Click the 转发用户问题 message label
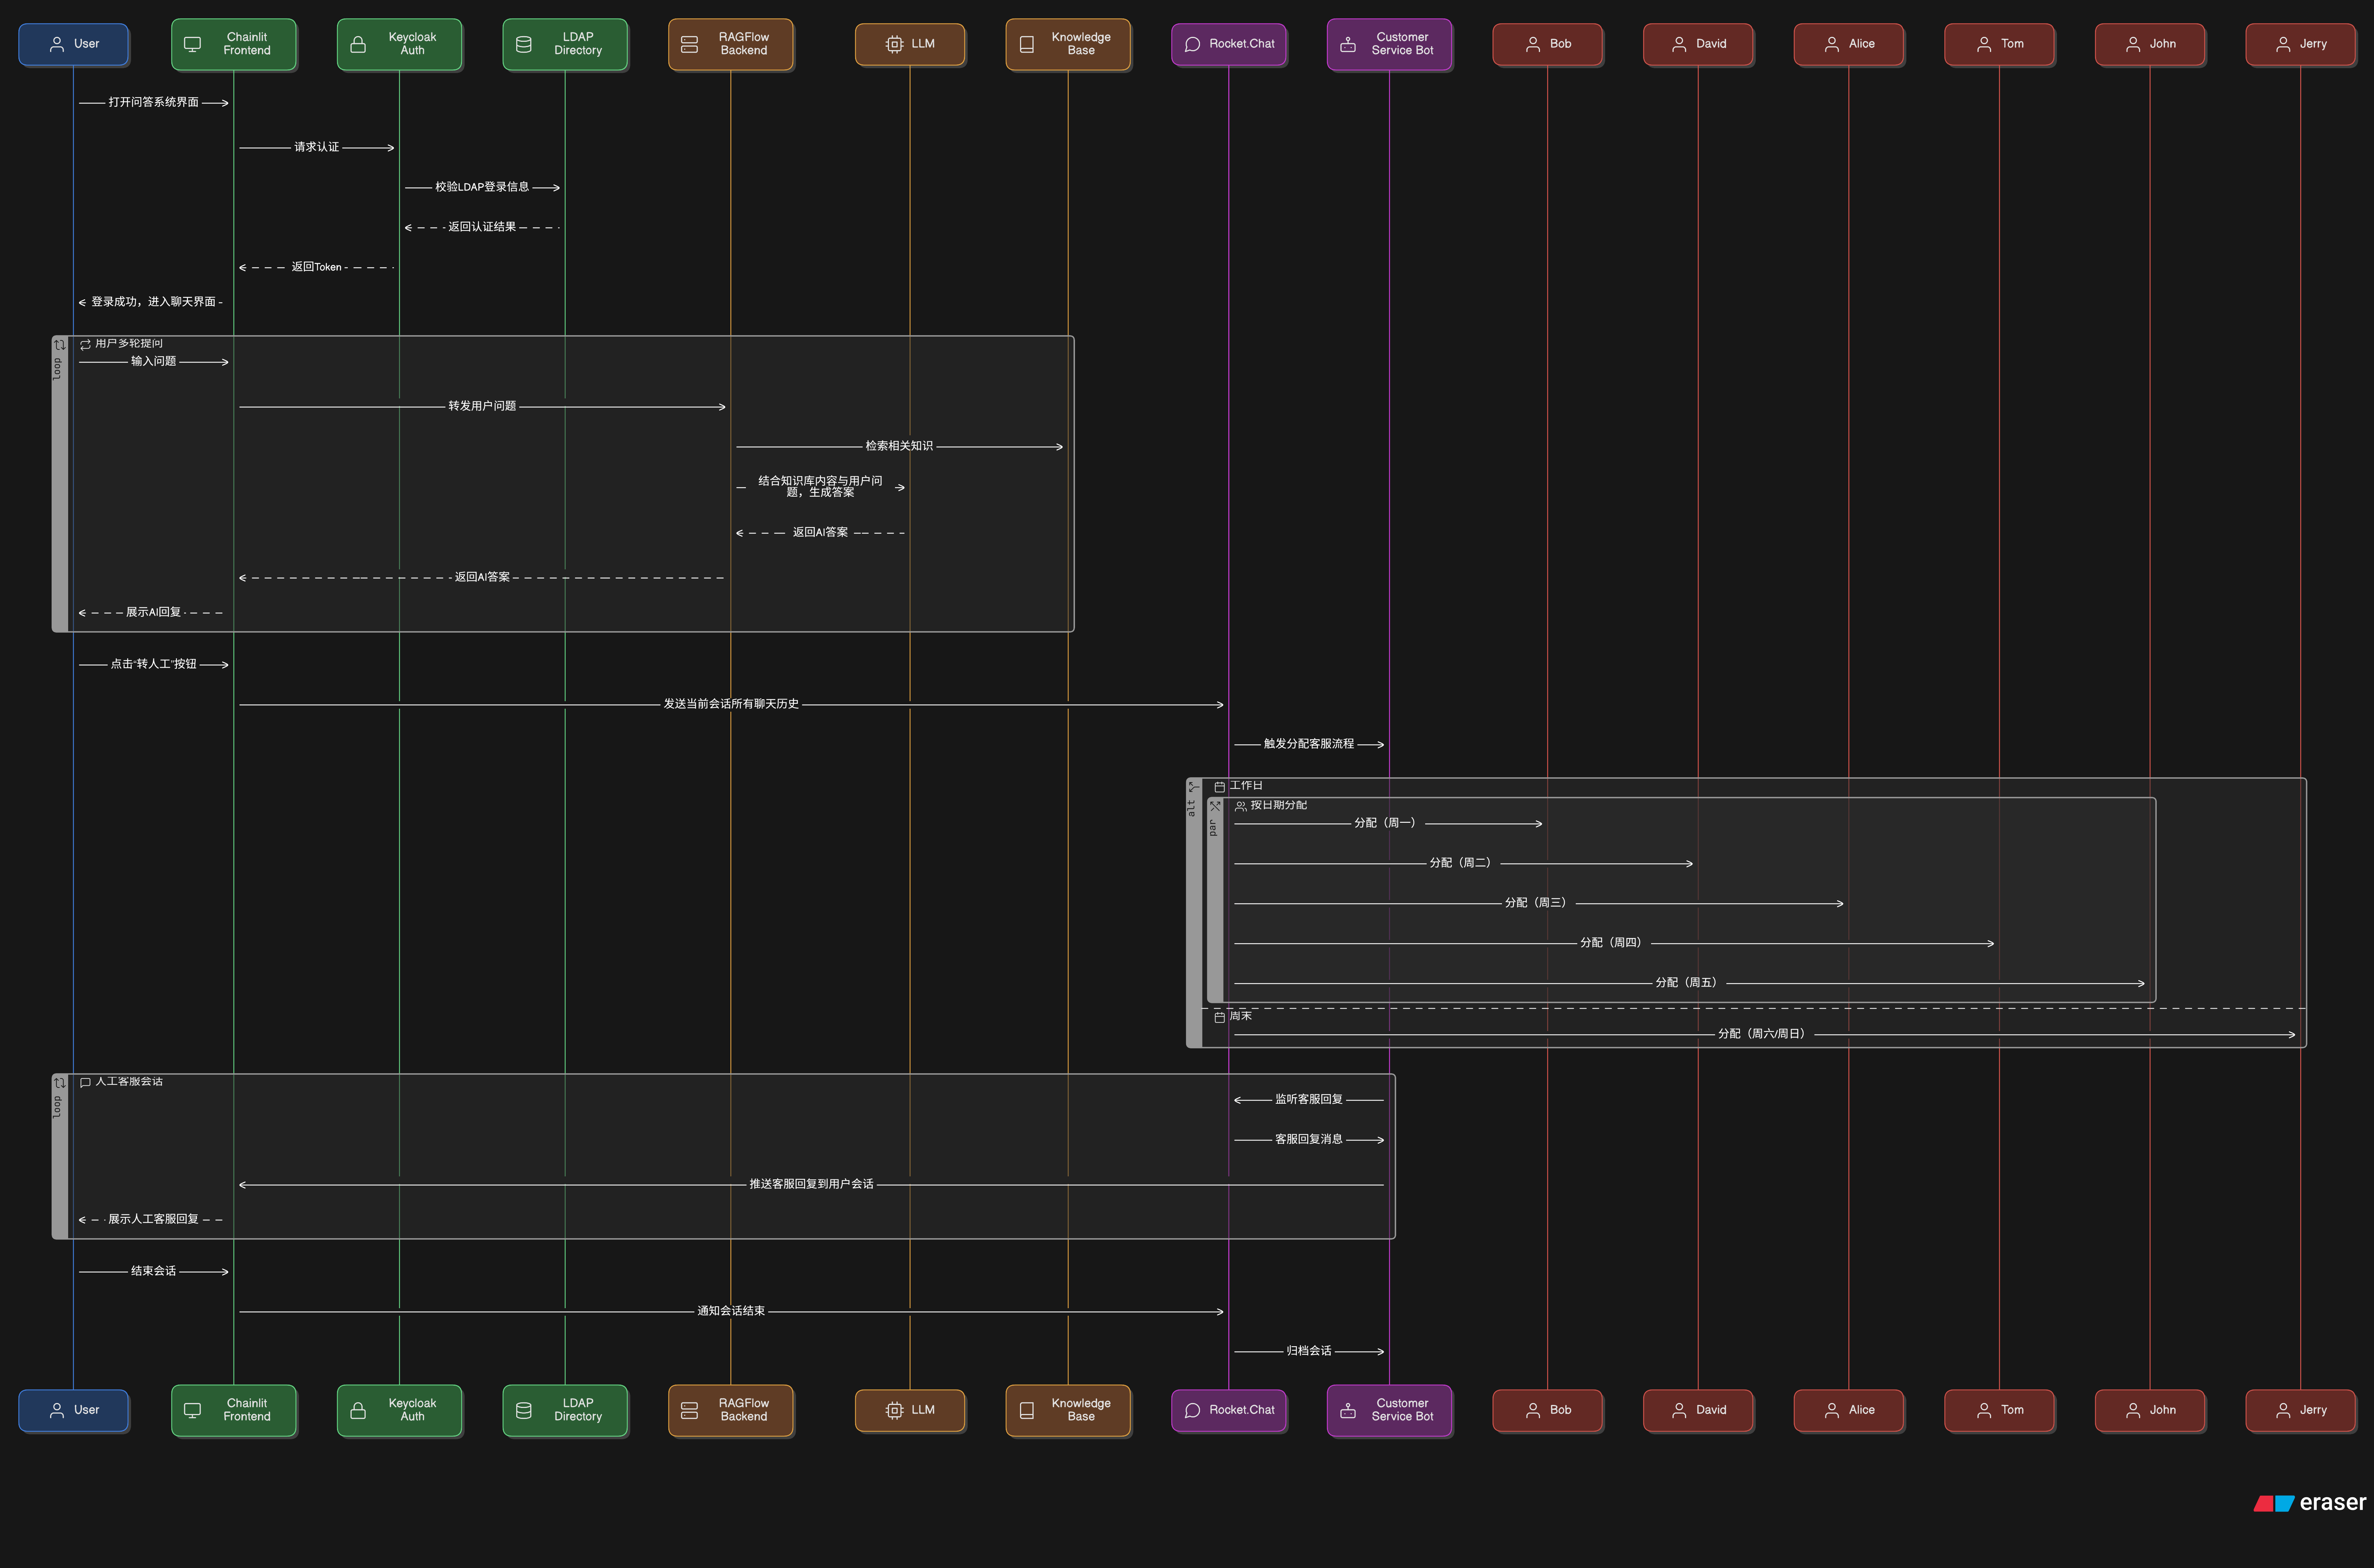 click(482, 406)
